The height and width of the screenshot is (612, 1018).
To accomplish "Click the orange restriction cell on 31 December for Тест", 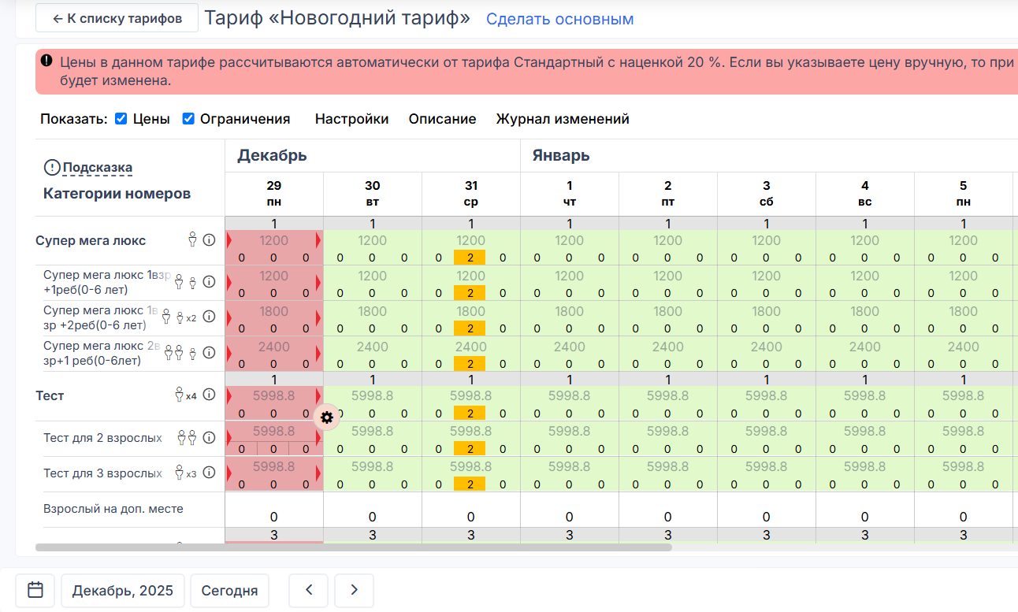I will pyautogui.click(x=470, y=413).
